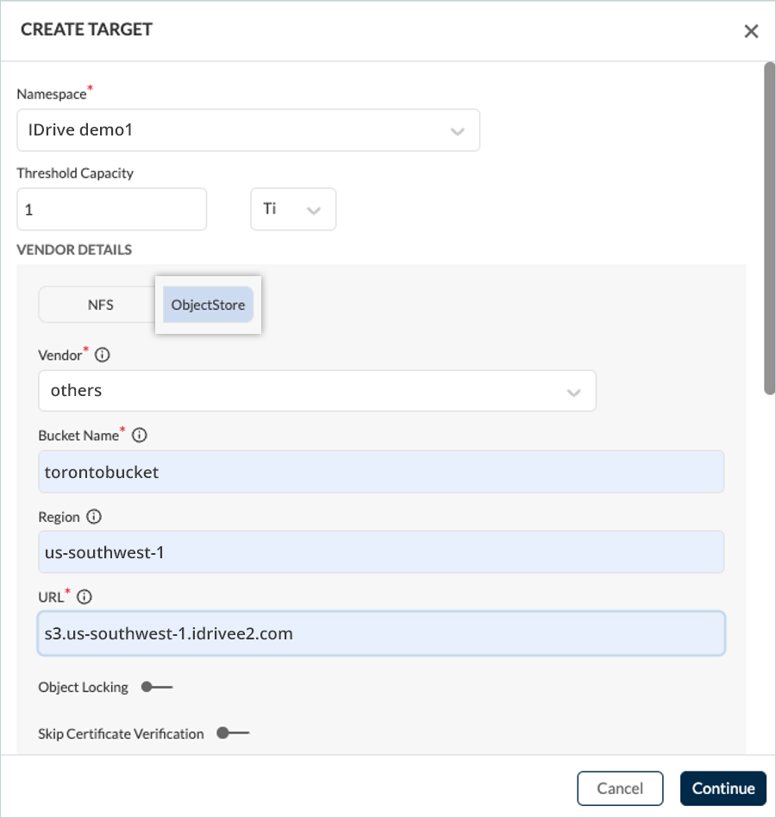The image size is (776, 818).
Task: Click into the Threshold Capacity field
Action: click(111, 210)
